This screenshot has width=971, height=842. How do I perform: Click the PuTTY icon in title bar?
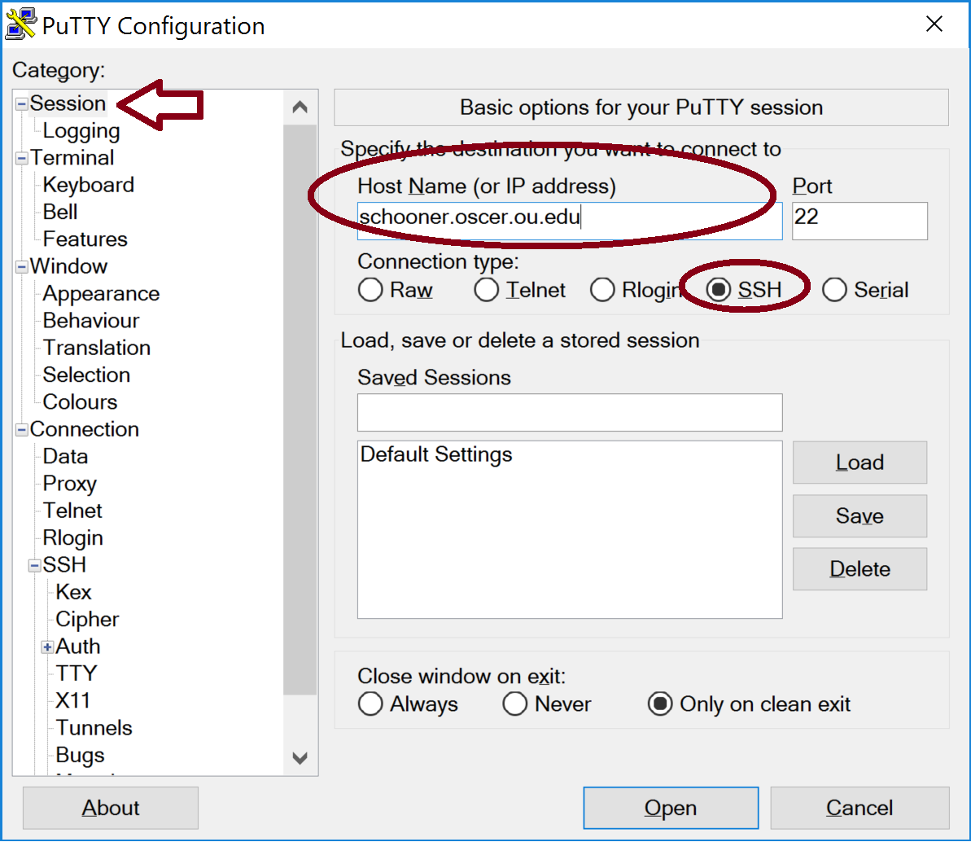pos(20,24)
